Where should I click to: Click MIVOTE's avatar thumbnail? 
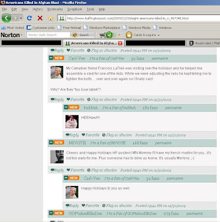click(57, 157)
